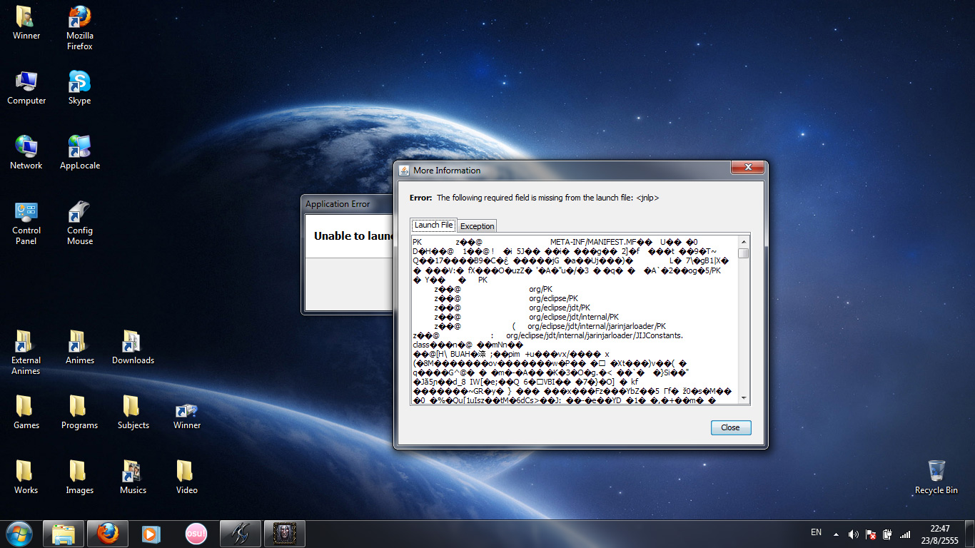Open Windows Explorer from the taskbar
975x548 pixels.
click(x=64, y=534)
